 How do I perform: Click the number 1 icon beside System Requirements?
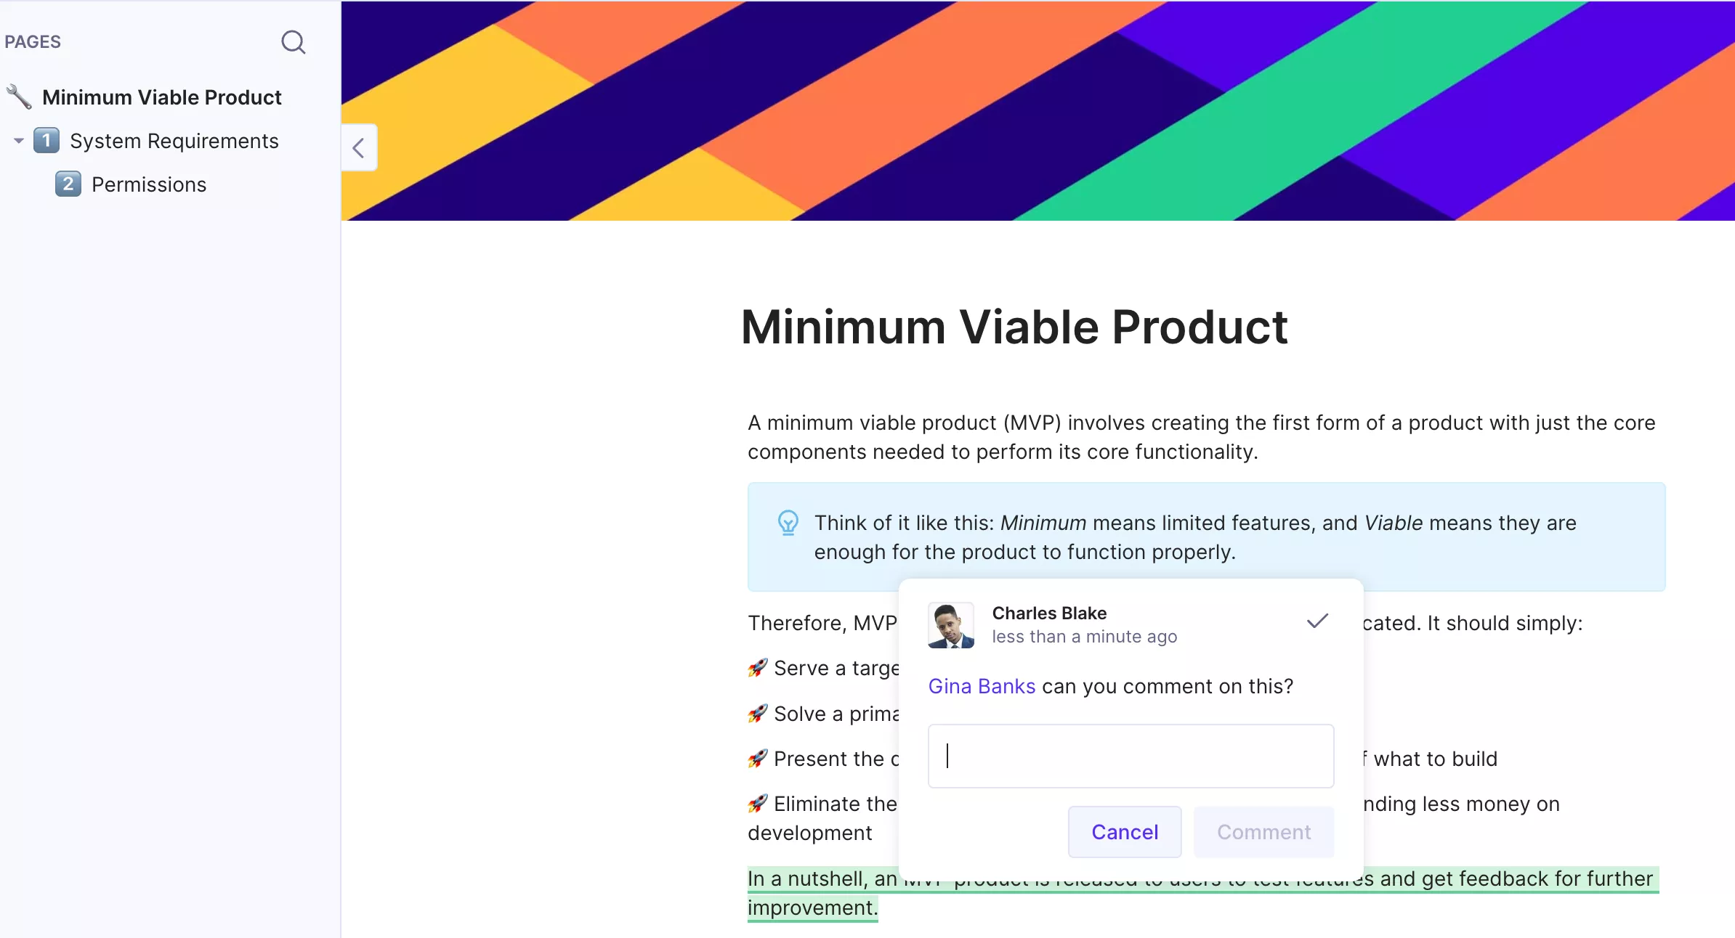click(46, 140)
